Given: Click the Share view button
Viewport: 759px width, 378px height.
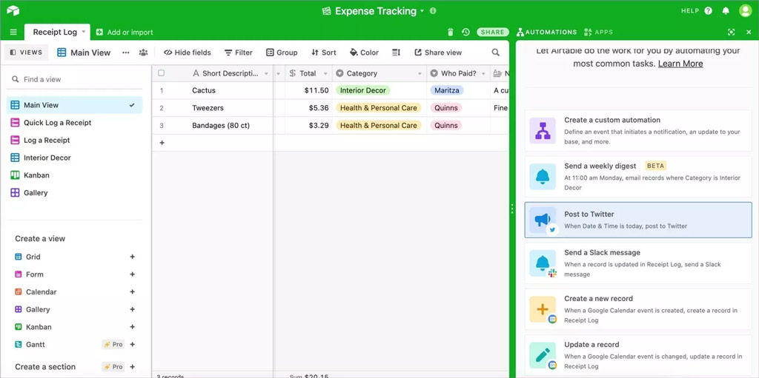Looking at the screenshot, I should [x=438, y=53].
